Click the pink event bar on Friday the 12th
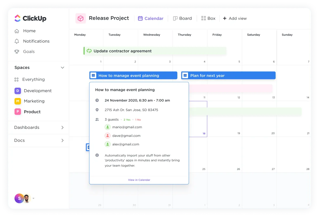 click(x=231, y=88)
